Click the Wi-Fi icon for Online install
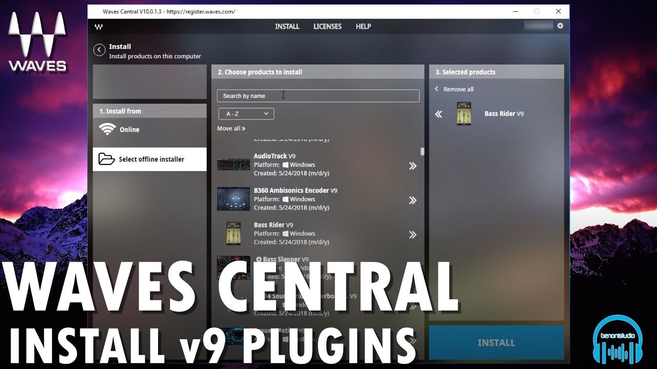This screenshot has height=369, width=657. (x=107, y=129)
